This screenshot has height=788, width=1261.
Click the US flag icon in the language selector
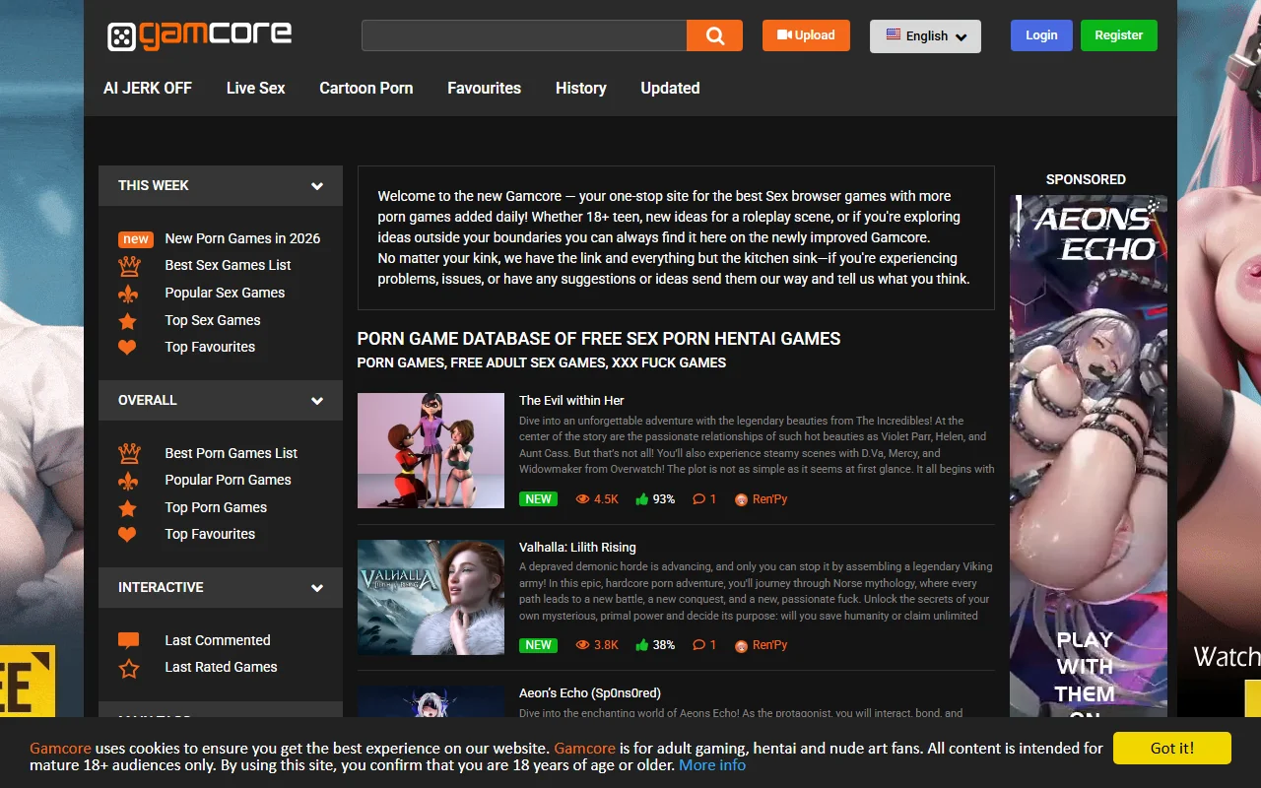coord(893,35)
